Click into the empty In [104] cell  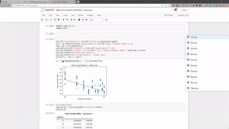pyautogui.click(x=120, y=34)
